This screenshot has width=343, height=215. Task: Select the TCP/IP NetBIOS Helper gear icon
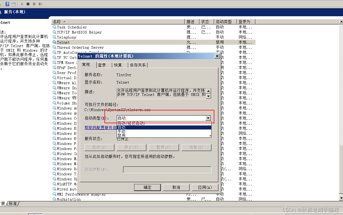coord(54,32)
